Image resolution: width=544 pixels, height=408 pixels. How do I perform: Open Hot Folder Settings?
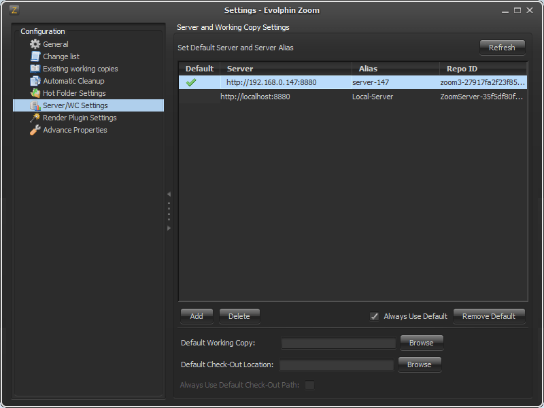(74, 93)
